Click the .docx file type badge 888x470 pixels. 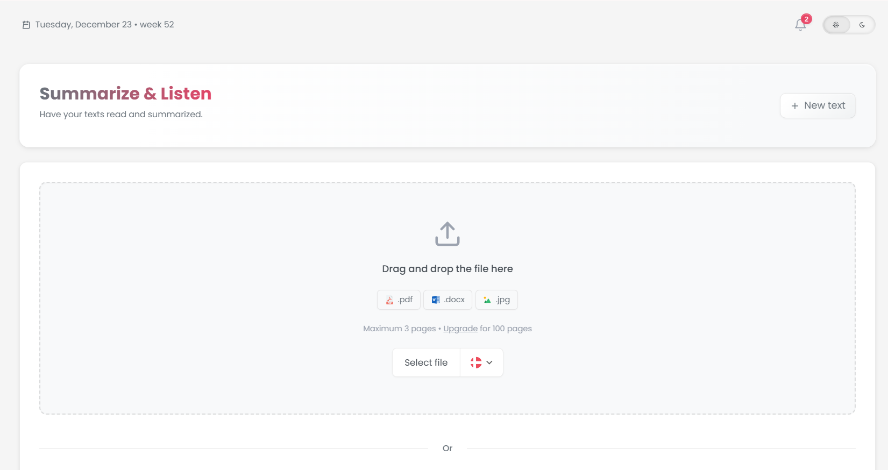click(447, 300)
